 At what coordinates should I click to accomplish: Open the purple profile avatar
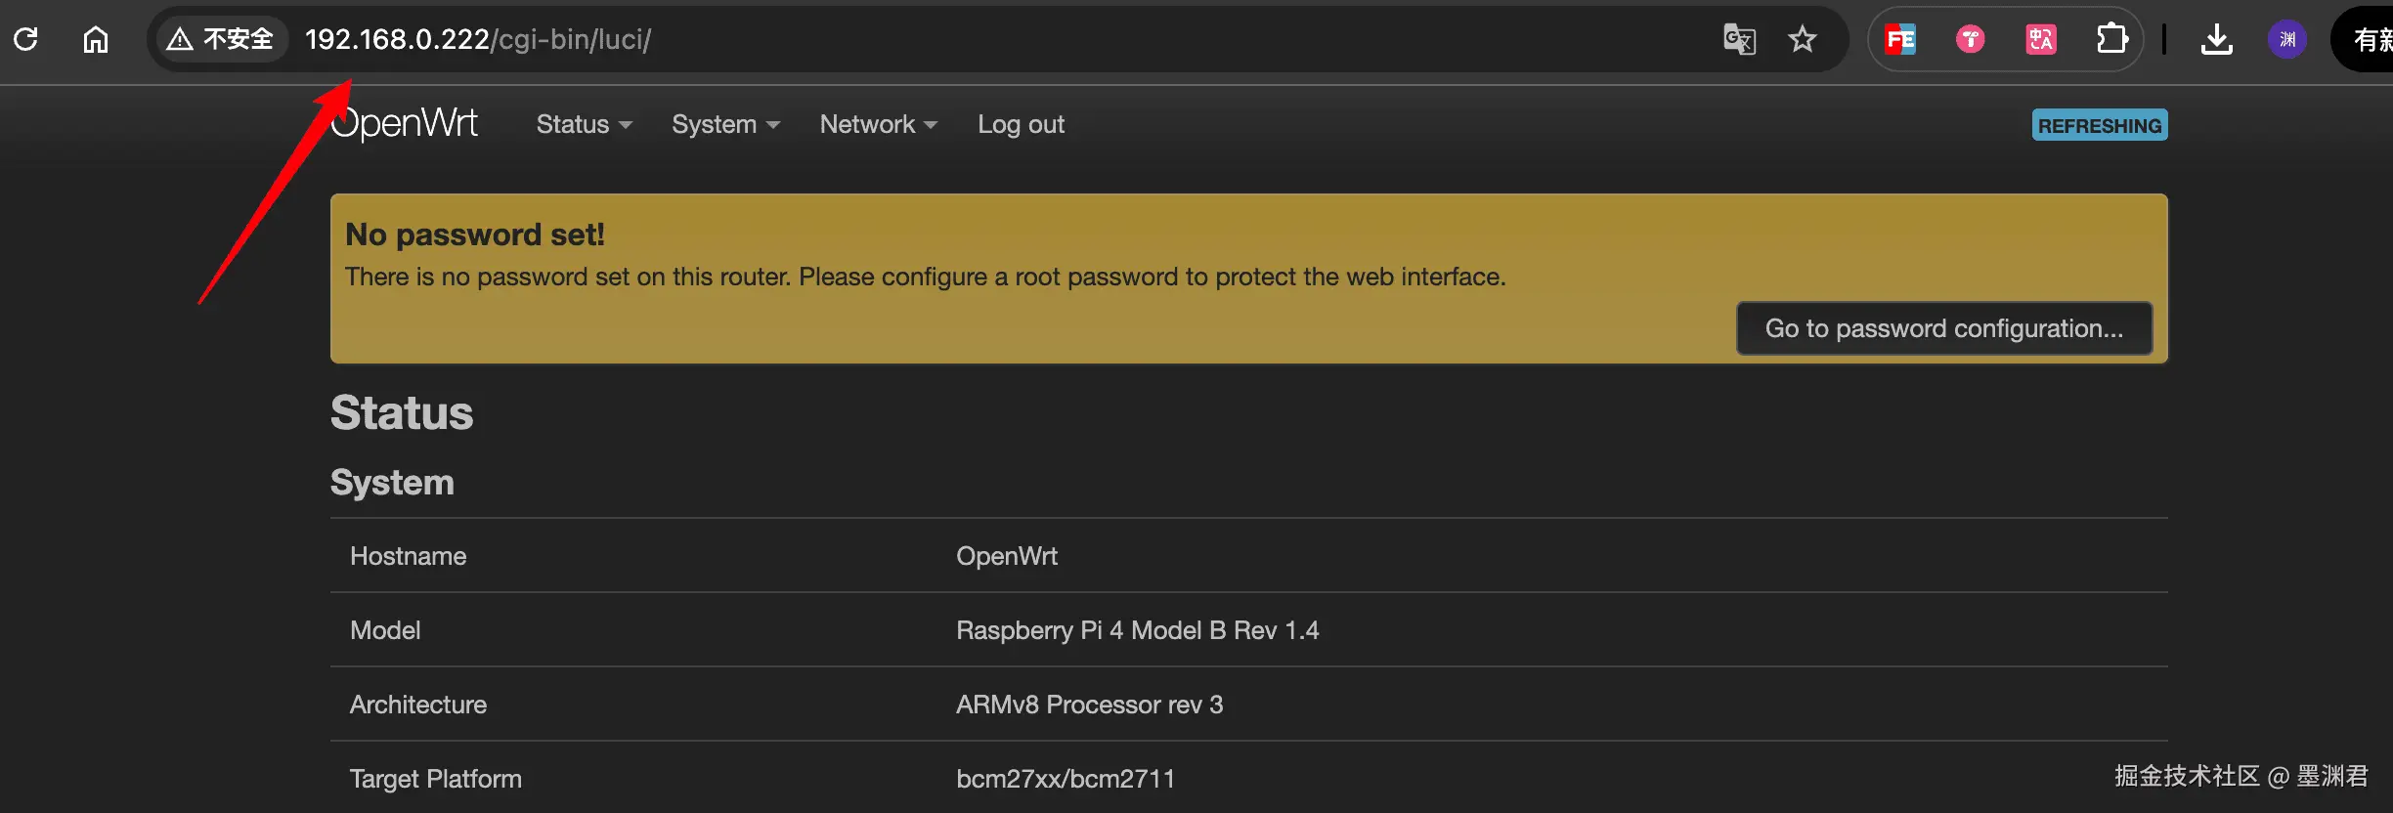pyautogui.click(x=2286, y=39)
